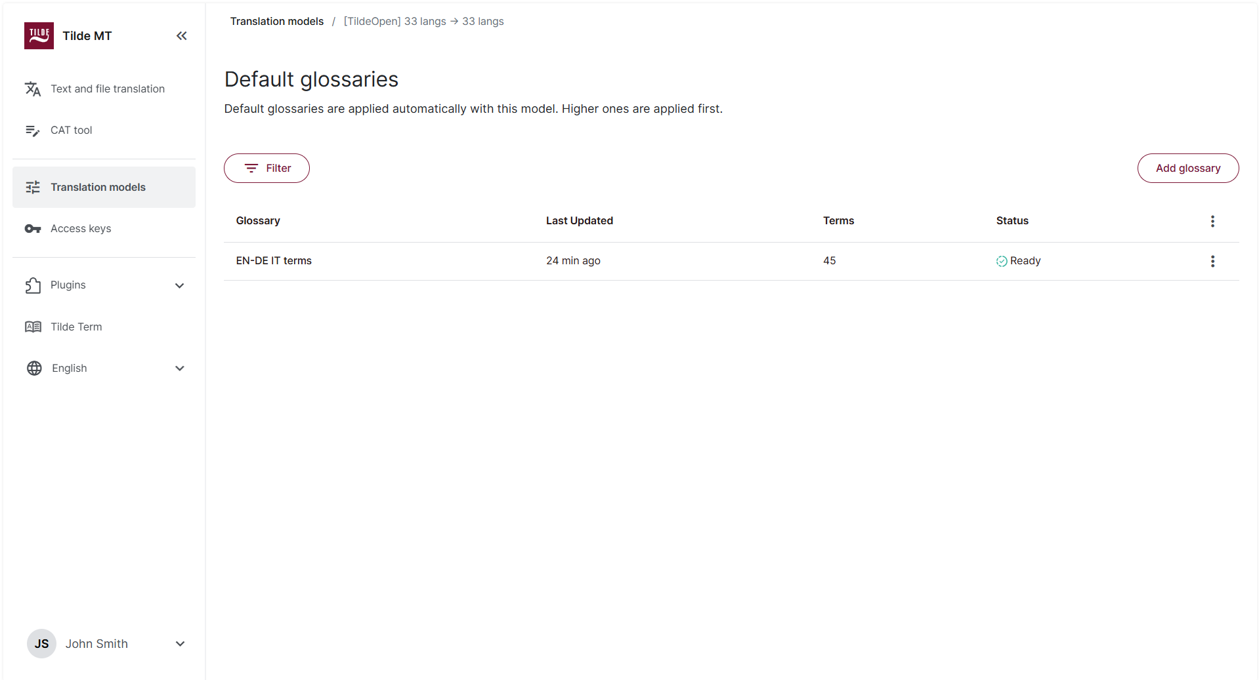1259x680 pixels.
Task: Click the Plugins puzzle icon
Action: [33, 285]
